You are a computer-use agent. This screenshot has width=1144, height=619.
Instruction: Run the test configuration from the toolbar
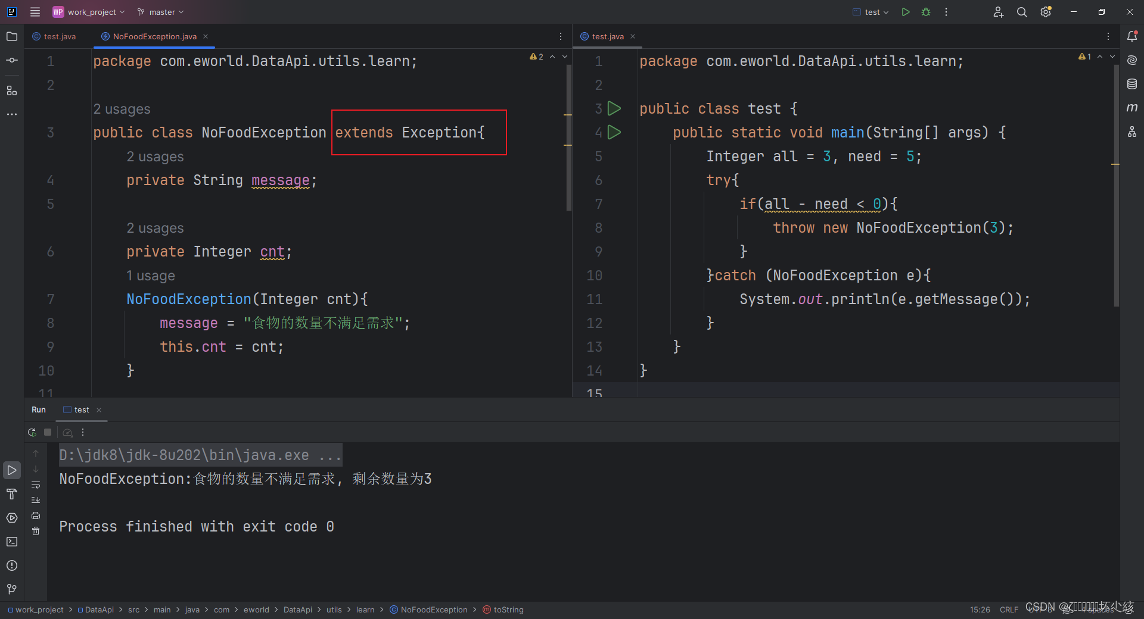906,12
